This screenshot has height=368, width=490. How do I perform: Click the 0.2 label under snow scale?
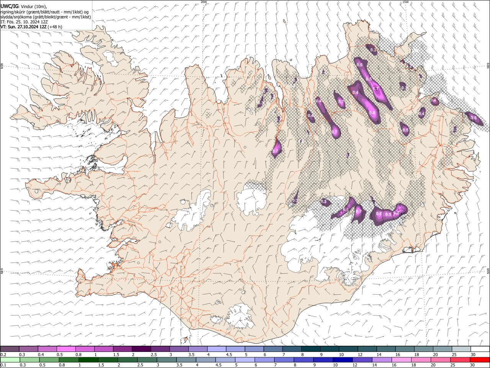tap(3, 355)
